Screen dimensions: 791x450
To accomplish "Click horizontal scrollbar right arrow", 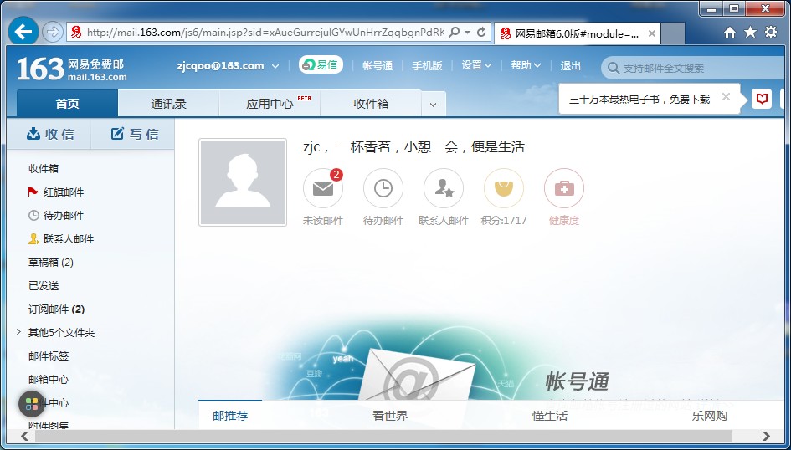I will (x=766, y=436).
